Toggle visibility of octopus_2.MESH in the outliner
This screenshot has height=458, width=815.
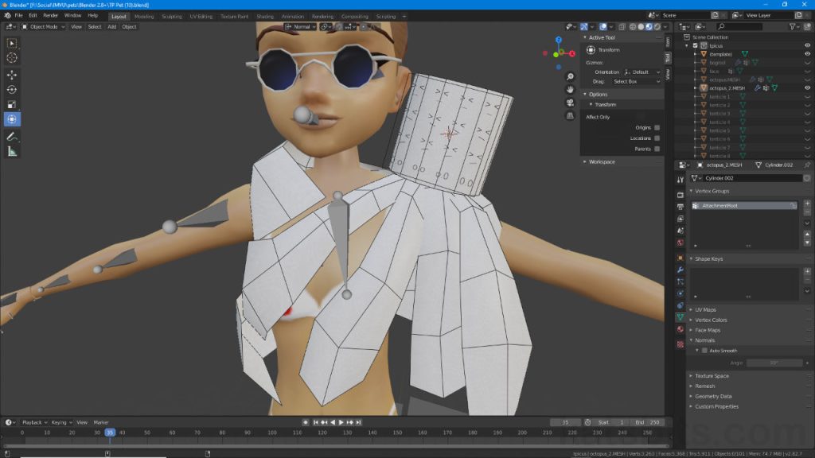click(x=808, y=87)
